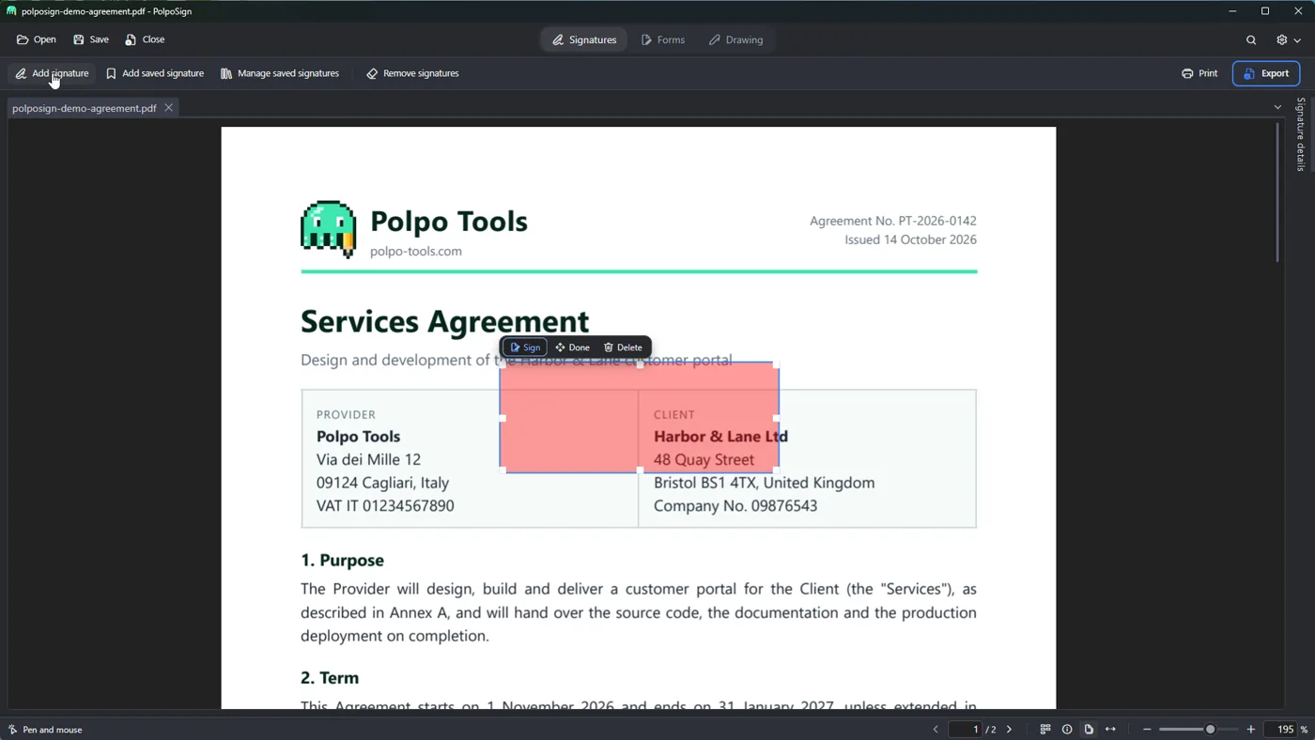Screen dimensions: 1315x740
Task: Click the 195 zoom percentage field
Action: pos(1282,730)
